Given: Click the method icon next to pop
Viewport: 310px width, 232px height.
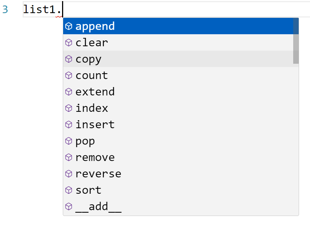Looking at the screenshot, I should 69,141.
